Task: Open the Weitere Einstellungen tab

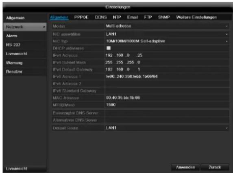Action: pyautogui.click(x=196, y=17)
